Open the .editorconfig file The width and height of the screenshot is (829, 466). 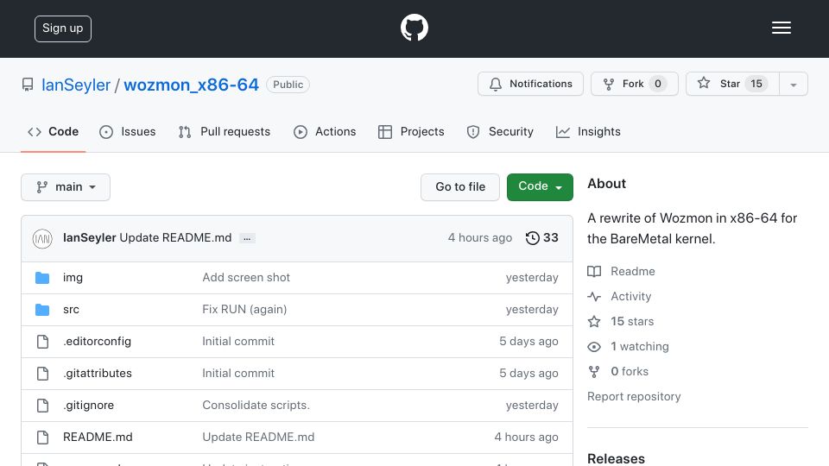[97, 342]
